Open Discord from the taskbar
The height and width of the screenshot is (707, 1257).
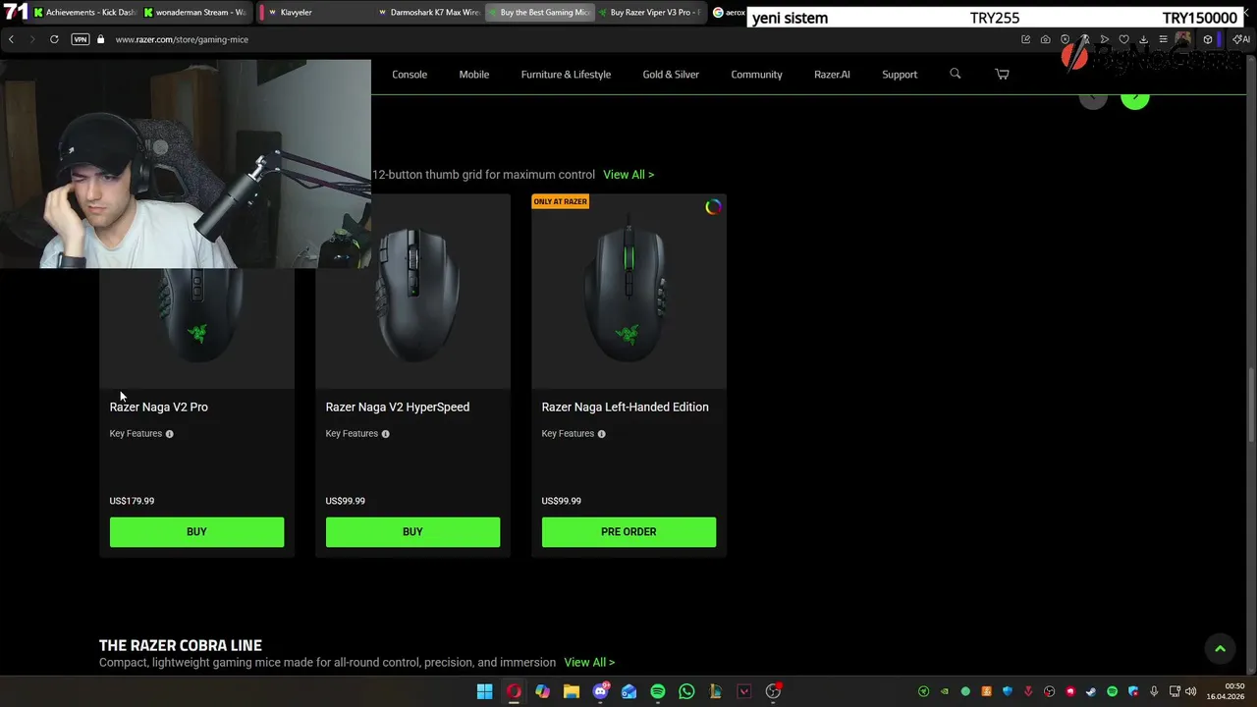click(600, 691)
